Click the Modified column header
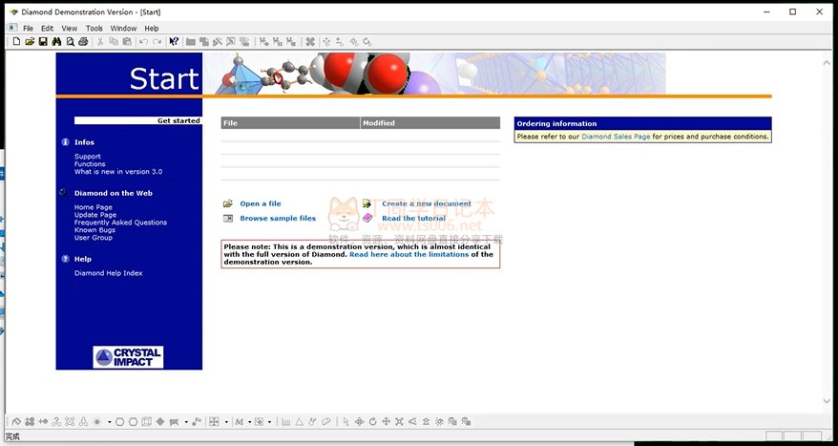This screenshot has height=446, width=838. [x=429, y=123]
